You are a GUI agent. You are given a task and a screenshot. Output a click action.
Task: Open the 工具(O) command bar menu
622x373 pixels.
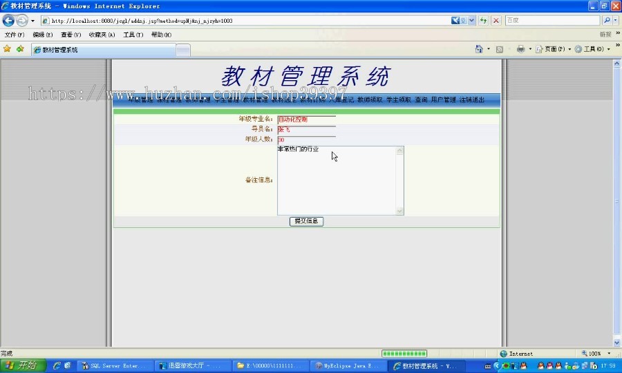tap(592, 49)
